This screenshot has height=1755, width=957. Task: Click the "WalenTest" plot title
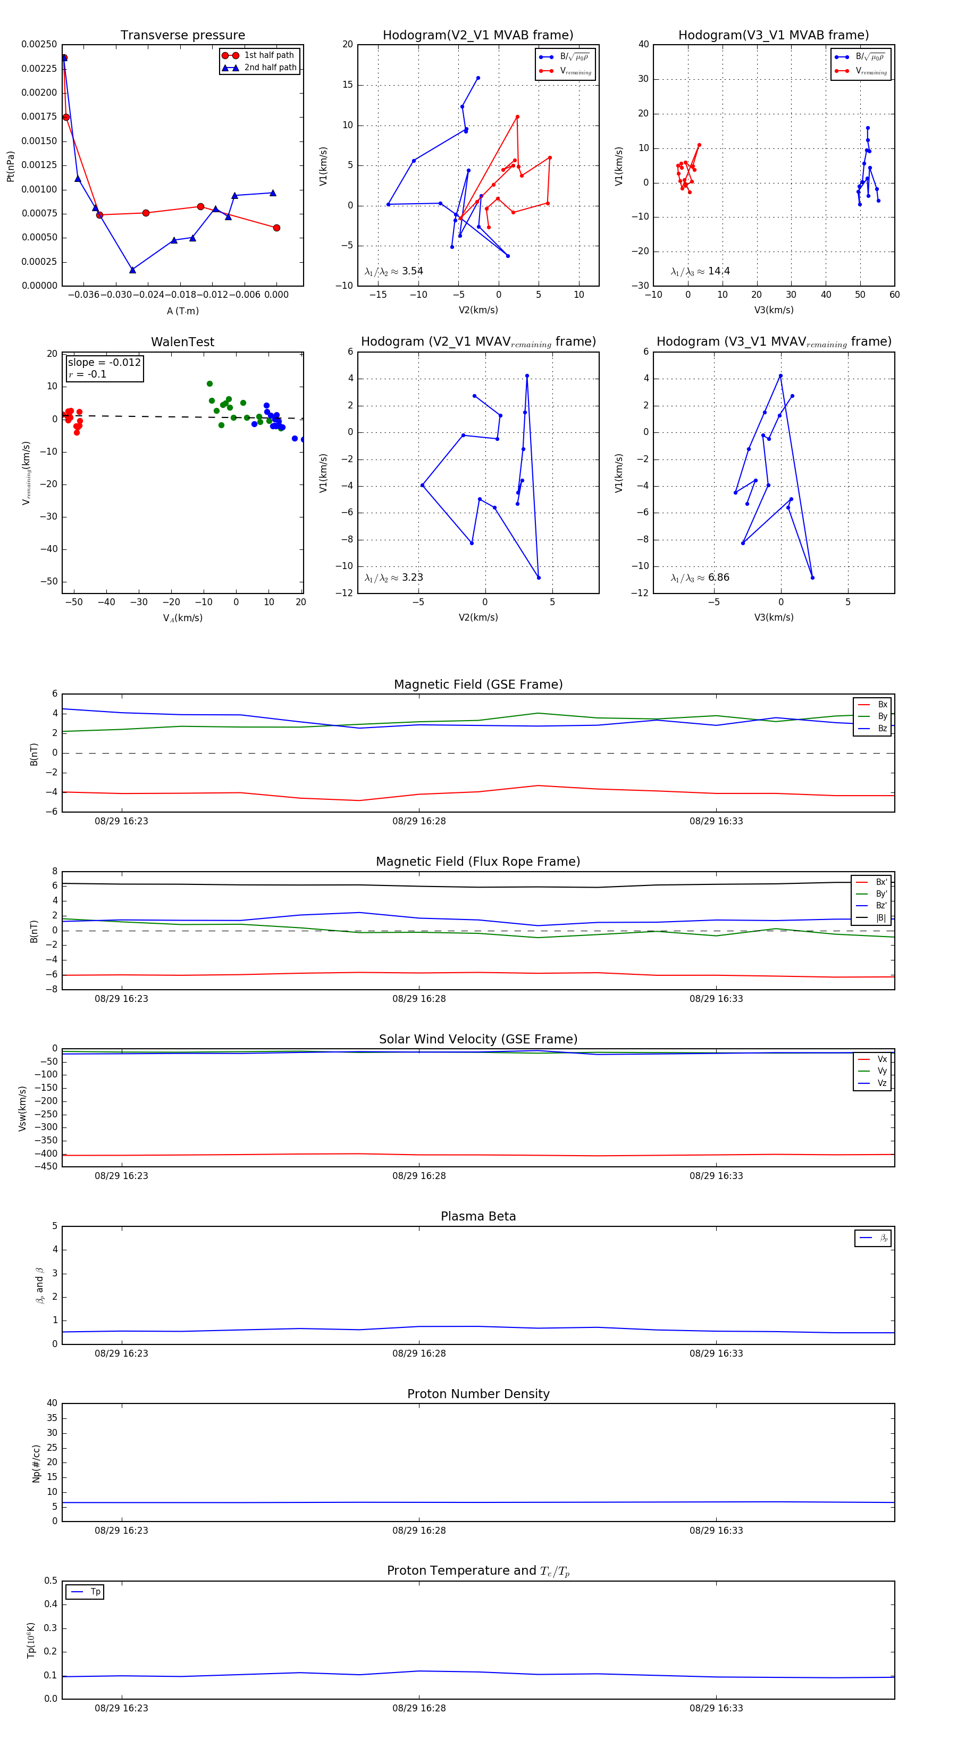coord(182,342)
